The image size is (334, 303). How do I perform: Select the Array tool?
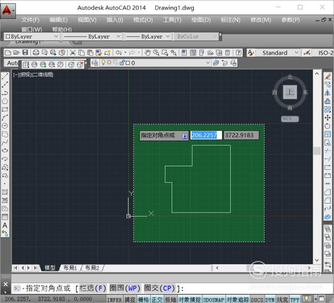pyautogui.click(x=328, y=109)
